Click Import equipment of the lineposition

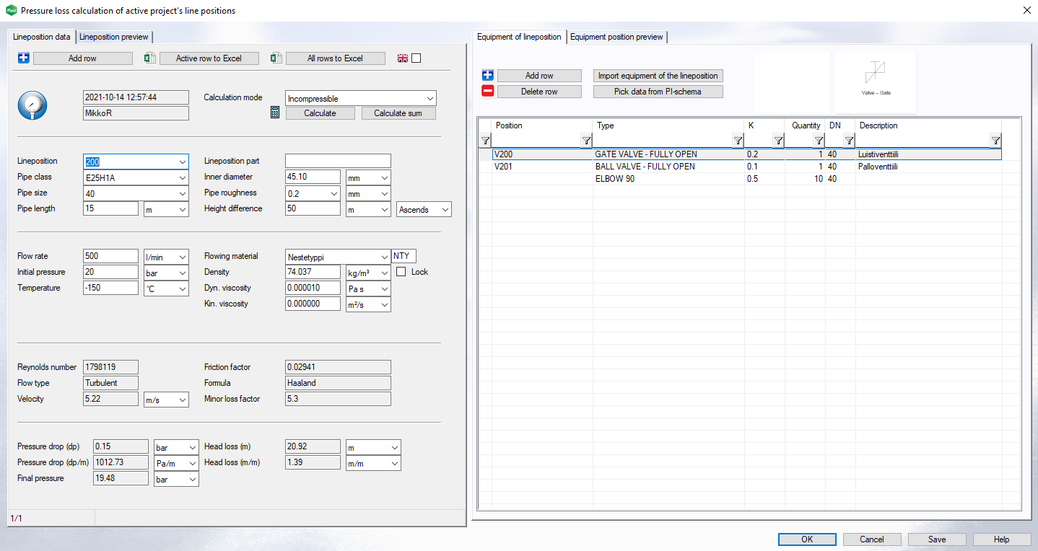[658, 76]
